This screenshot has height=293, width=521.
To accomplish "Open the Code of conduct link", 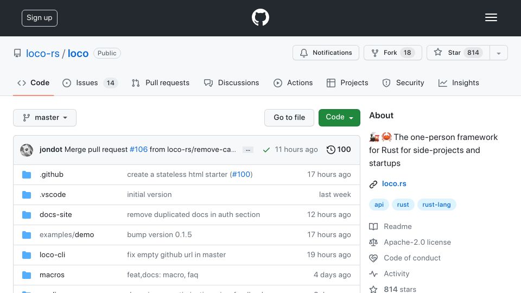I will 412,258.
